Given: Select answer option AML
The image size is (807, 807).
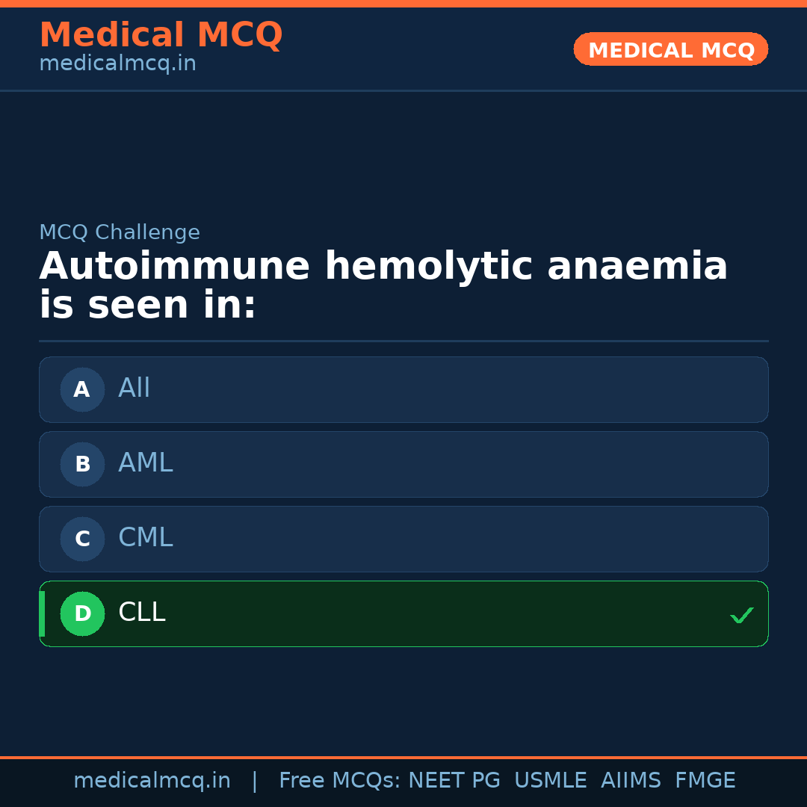Looking at the screenshot, I should point(403,464).
